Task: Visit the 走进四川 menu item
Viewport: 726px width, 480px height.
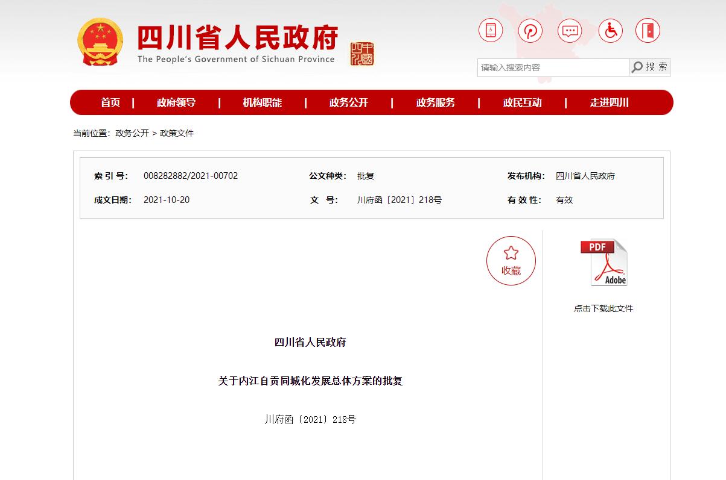Action: click(x=610, y=103)
